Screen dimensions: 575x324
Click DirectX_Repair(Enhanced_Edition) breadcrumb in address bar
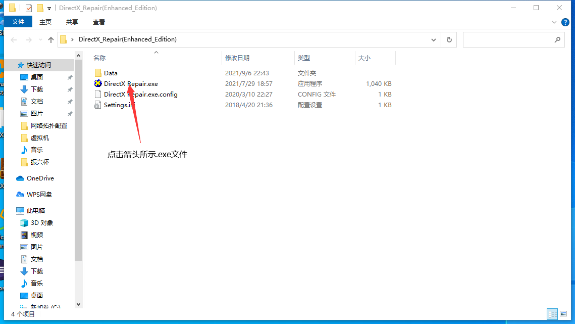click(128, 39)
